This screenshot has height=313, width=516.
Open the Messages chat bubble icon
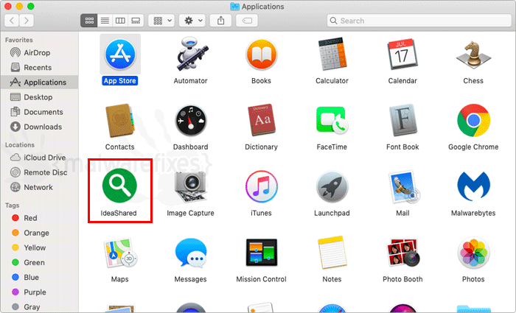pos(190,253)
